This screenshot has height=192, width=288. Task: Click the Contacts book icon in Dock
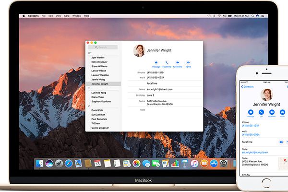(x=88, y=164)
